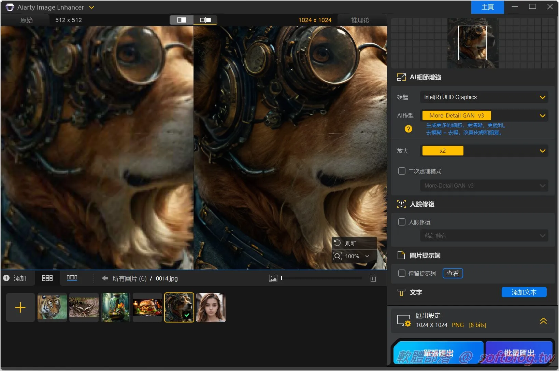Image resolution: width=559 pixels, height=371 pixels.
Task: Click the 添加 add image button
Action: 15,278
